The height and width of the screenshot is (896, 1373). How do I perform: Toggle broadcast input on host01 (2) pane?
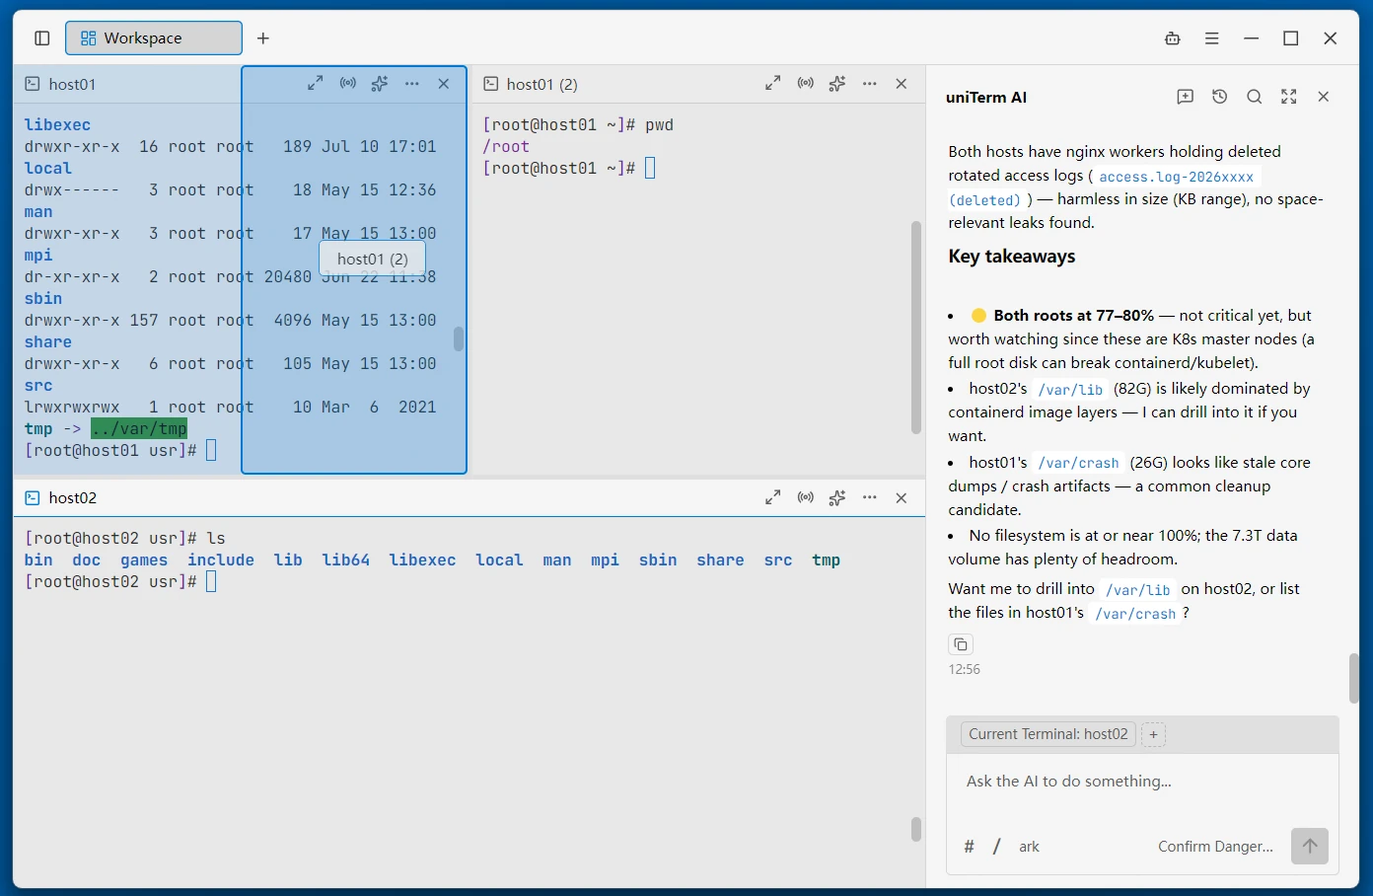click(806, 84)
